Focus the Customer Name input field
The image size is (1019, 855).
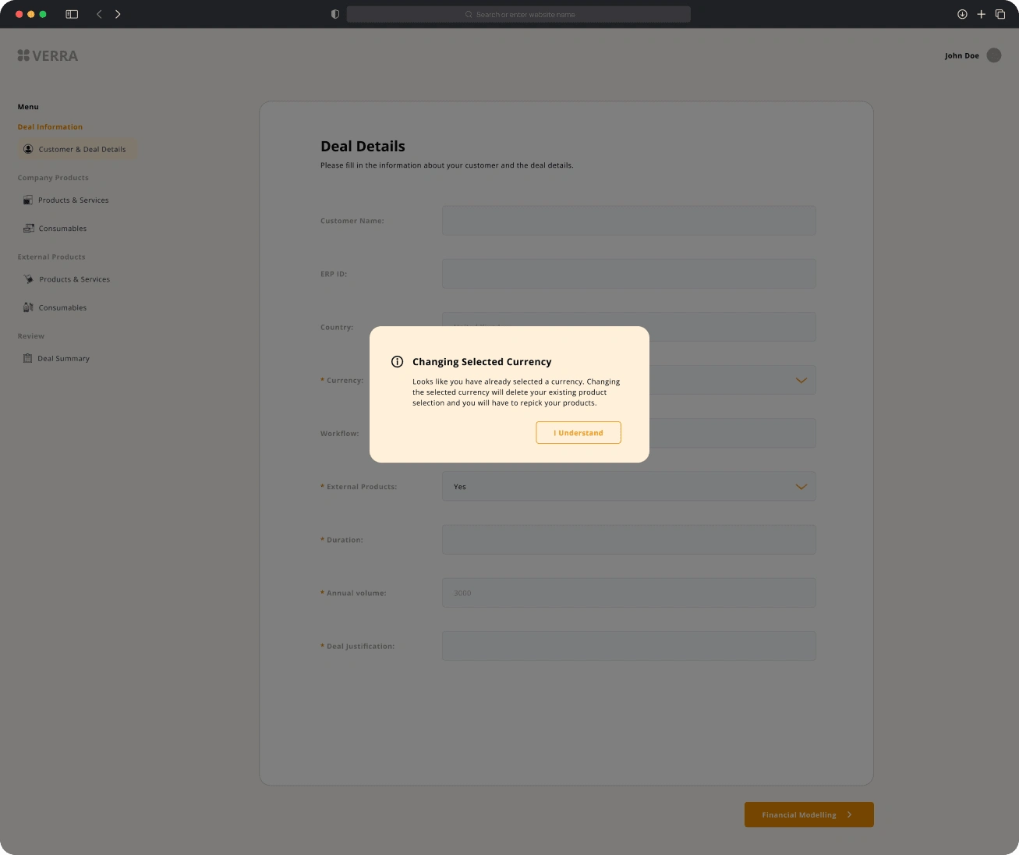pos(629,221)
